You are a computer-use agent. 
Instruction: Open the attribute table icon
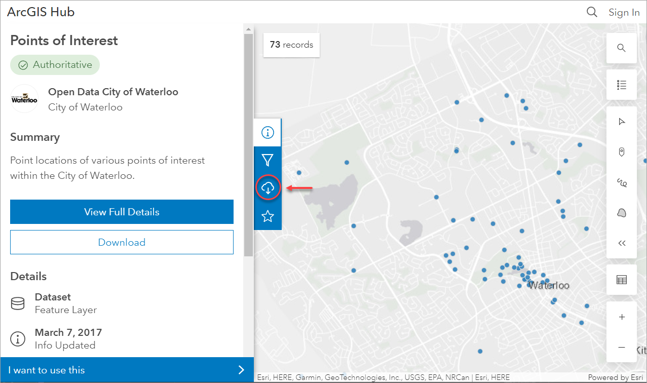tap(622, 280)
